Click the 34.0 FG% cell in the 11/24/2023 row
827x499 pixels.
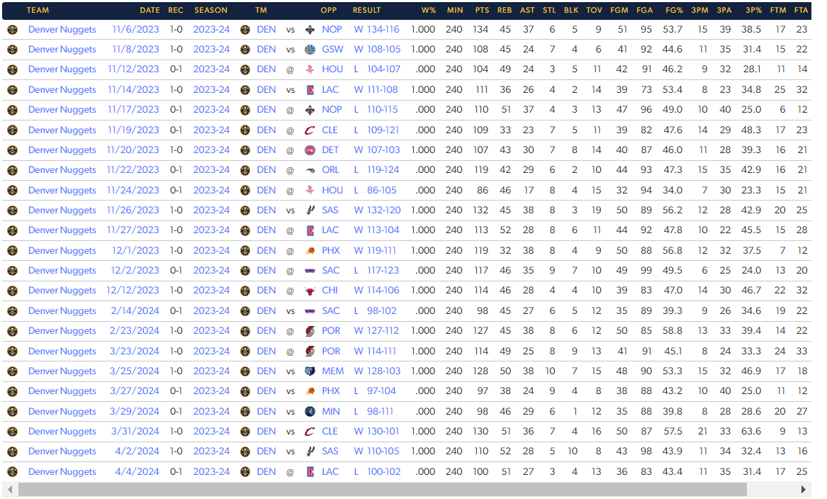(x=673, y=191)
